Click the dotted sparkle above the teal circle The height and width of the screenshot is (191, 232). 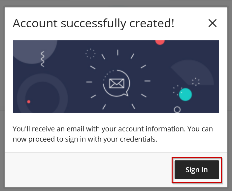pyautogui.click(x=196, y=82)
